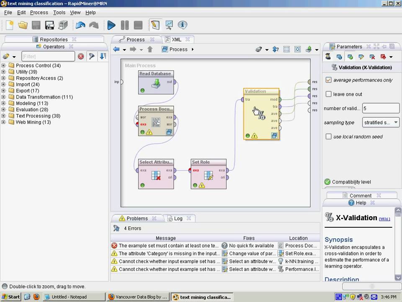
Task: Click the Print toolbar icon
Action: 63,25
